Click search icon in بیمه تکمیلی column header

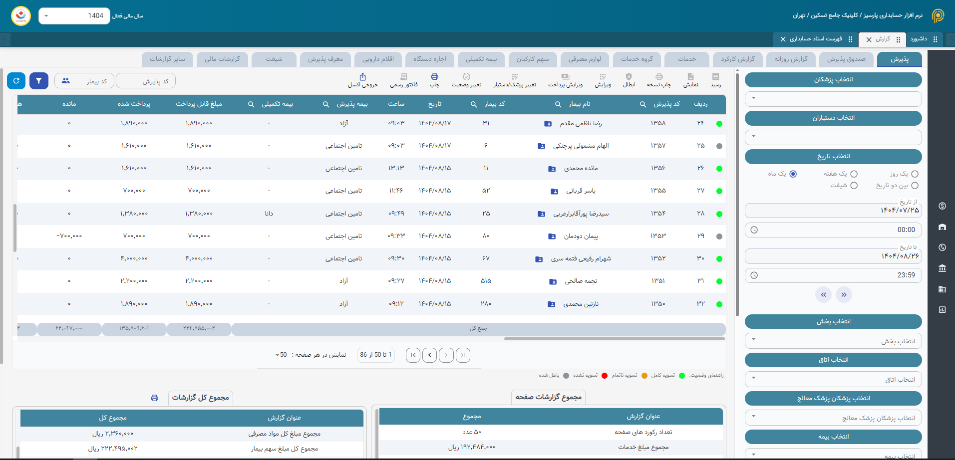pos(251,104)
